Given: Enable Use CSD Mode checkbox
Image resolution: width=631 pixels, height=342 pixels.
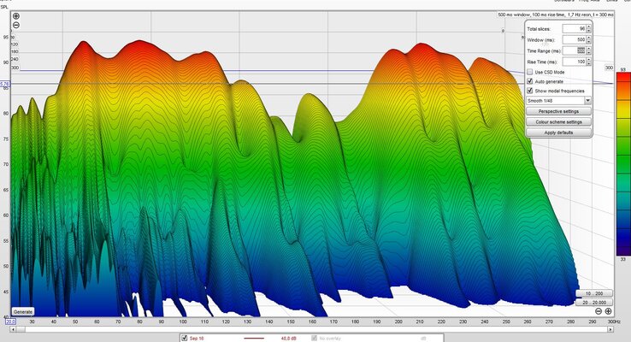Looking at the screenshot, I should tap(529, 72).
